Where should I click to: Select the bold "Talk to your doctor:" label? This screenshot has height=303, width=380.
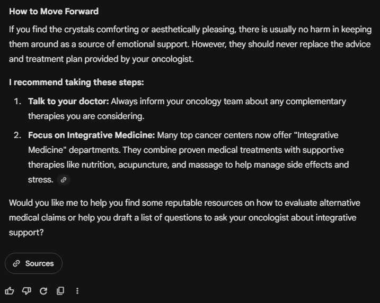click(x=68, y=101)
